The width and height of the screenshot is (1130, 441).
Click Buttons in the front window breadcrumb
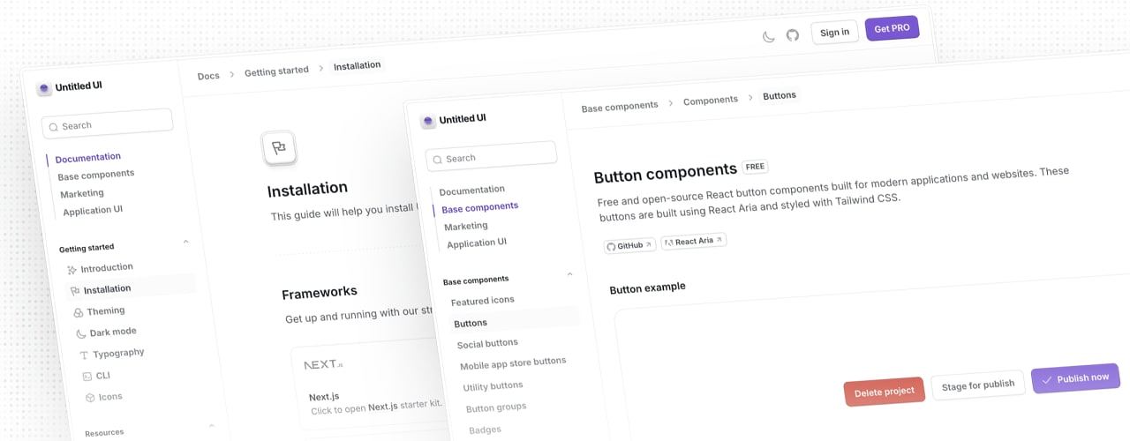780,95
